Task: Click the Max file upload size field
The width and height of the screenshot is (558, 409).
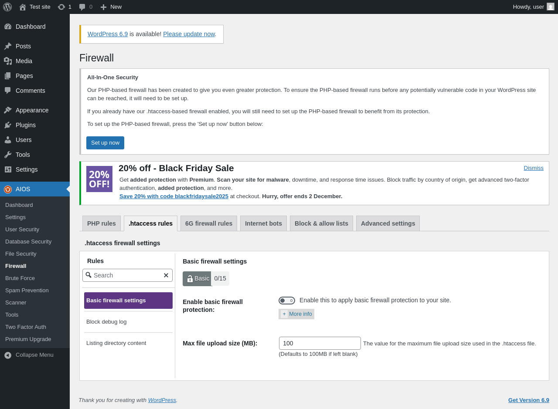Action: pyautogui.click(x=320, y=343)
